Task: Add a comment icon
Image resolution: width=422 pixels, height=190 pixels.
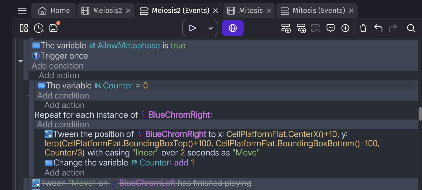Action: [x=330, y=28]
